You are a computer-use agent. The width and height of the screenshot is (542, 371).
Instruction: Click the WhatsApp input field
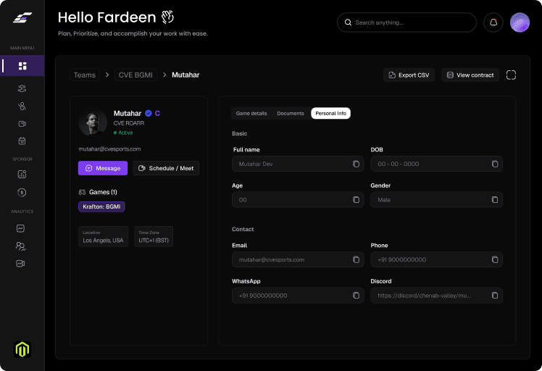tap(298, 296)
